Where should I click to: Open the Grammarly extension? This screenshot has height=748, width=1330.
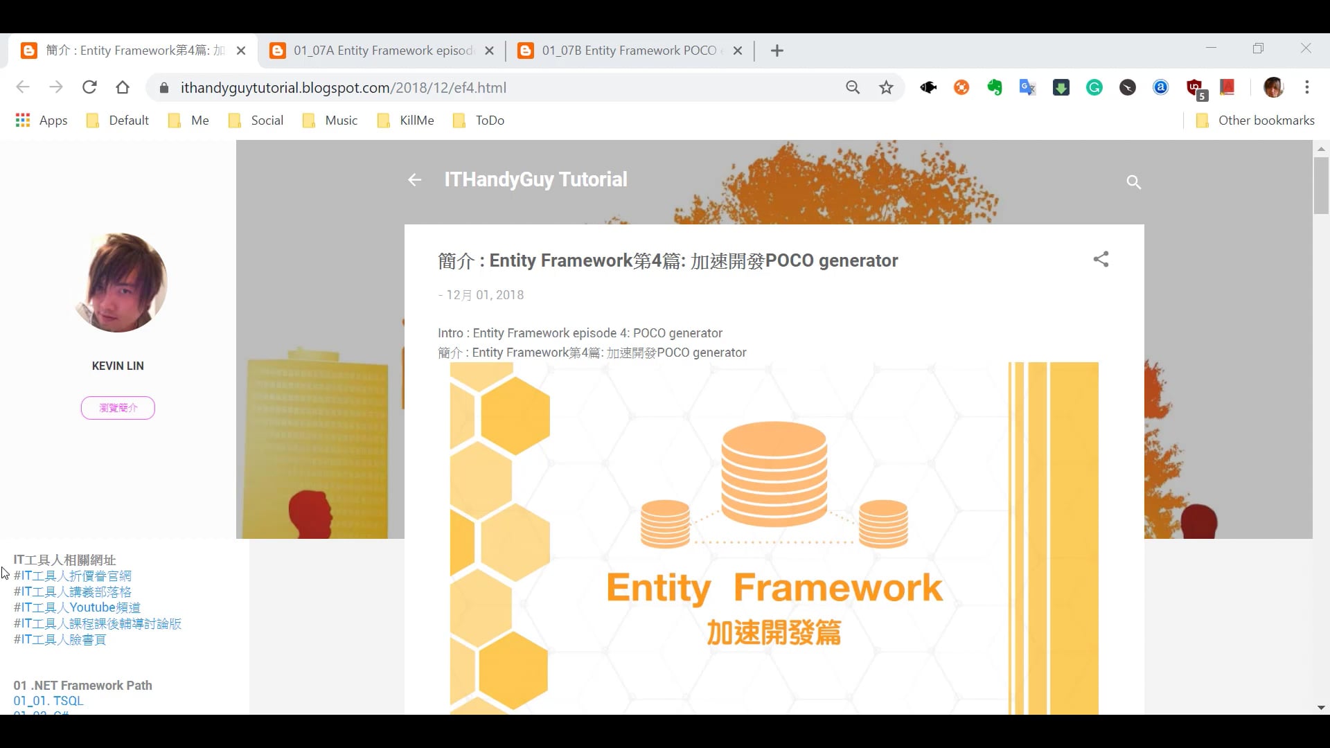(1094, 87)
